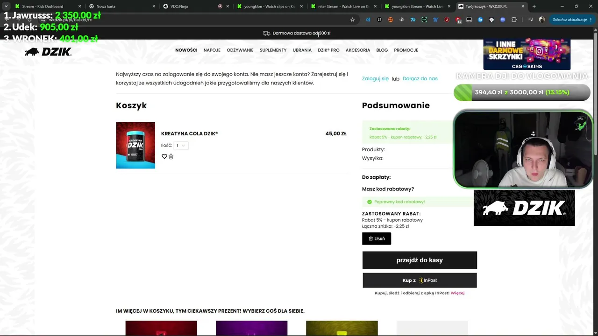Add Kreatyna Cola DZIK to wishlist heart

(x=164, y=156)
